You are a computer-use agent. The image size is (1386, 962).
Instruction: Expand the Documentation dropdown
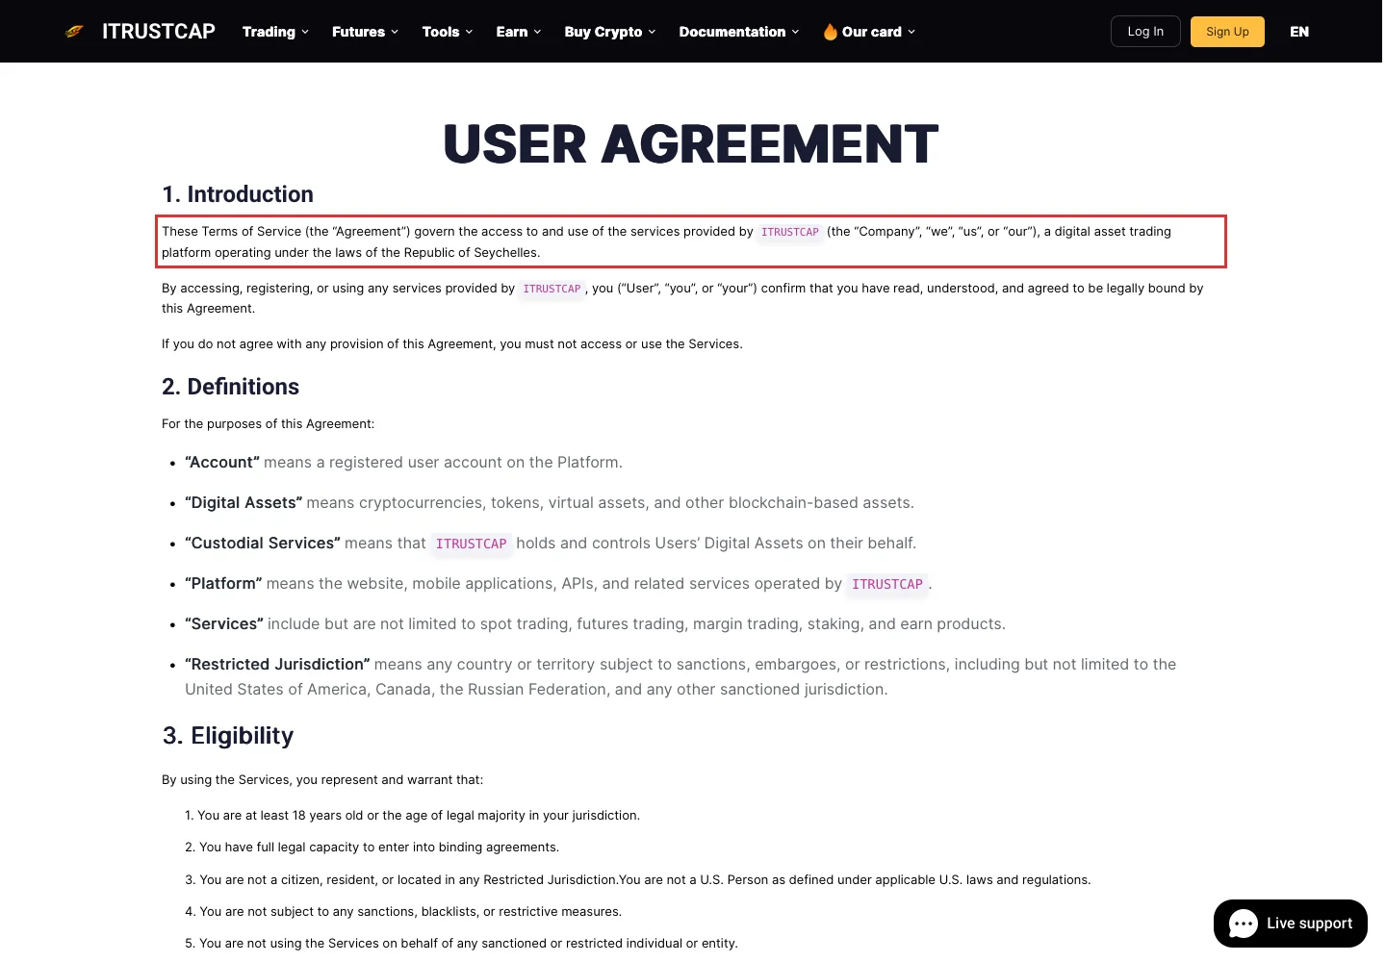[x=739, y=32]
